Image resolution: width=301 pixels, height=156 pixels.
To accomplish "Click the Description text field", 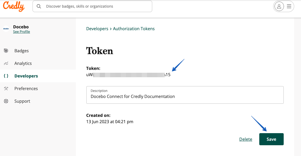I will point(185,96).
